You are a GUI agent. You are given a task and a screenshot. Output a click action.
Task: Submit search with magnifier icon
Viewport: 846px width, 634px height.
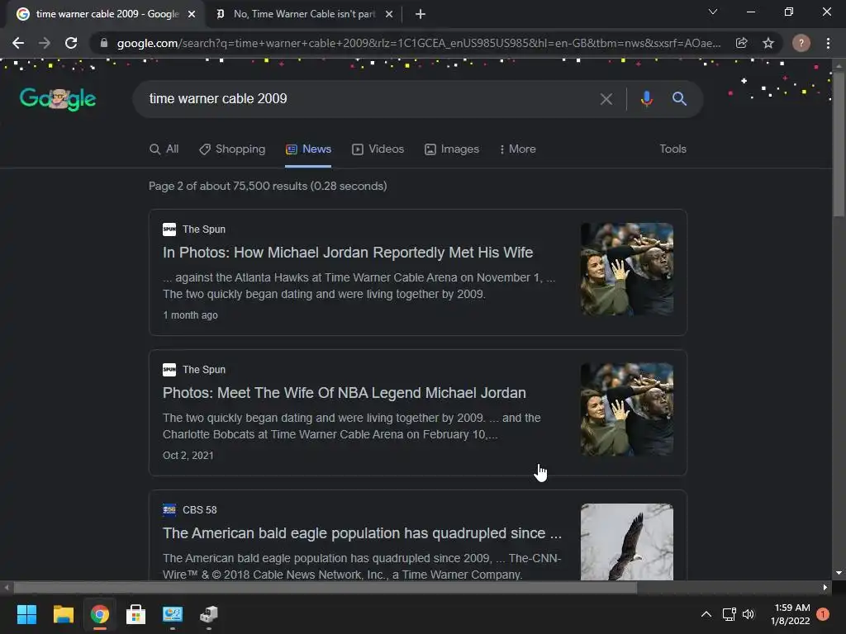679,99
